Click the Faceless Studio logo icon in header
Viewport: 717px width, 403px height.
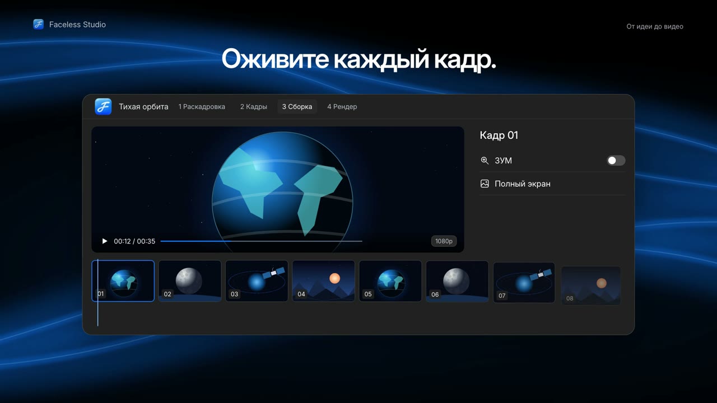(39, 24)
